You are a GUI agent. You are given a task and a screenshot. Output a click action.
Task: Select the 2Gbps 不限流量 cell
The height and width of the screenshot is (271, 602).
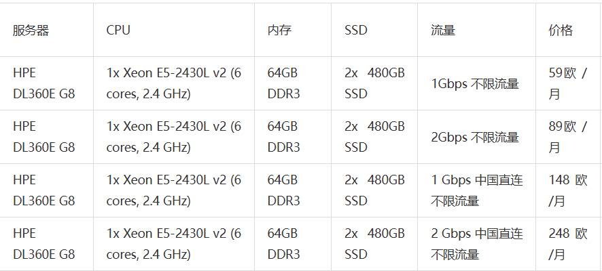pos(477,137)
